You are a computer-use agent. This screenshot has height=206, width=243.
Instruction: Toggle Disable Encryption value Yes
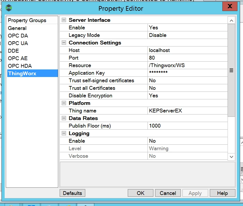(187, 96)
